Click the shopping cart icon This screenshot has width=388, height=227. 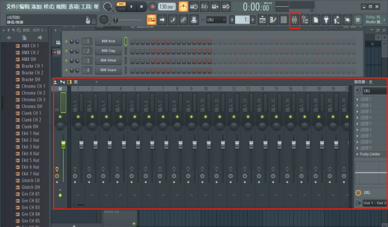pyautogui.click(x=358, y=20)
